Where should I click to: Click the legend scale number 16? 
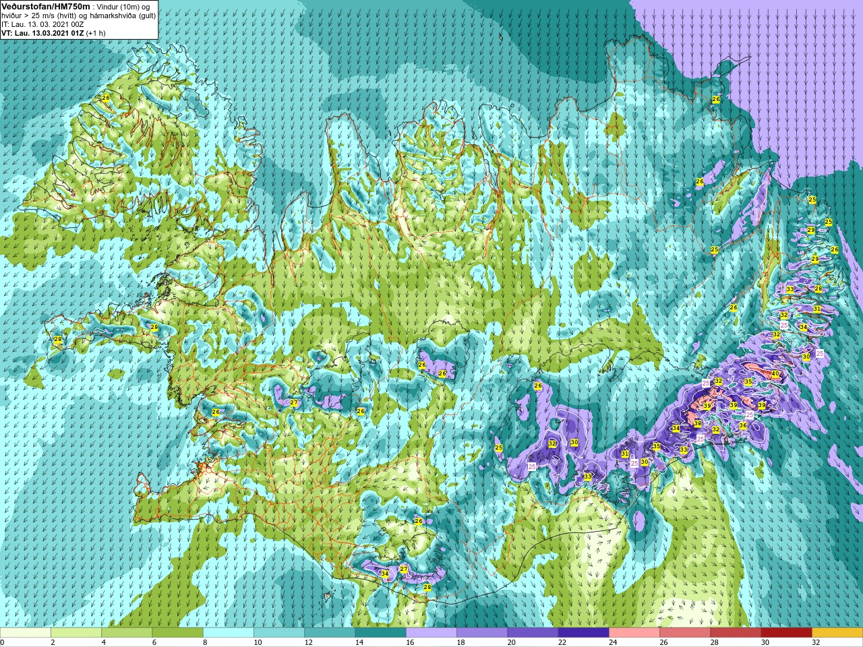pyautogui.click(x=411, y=642)
